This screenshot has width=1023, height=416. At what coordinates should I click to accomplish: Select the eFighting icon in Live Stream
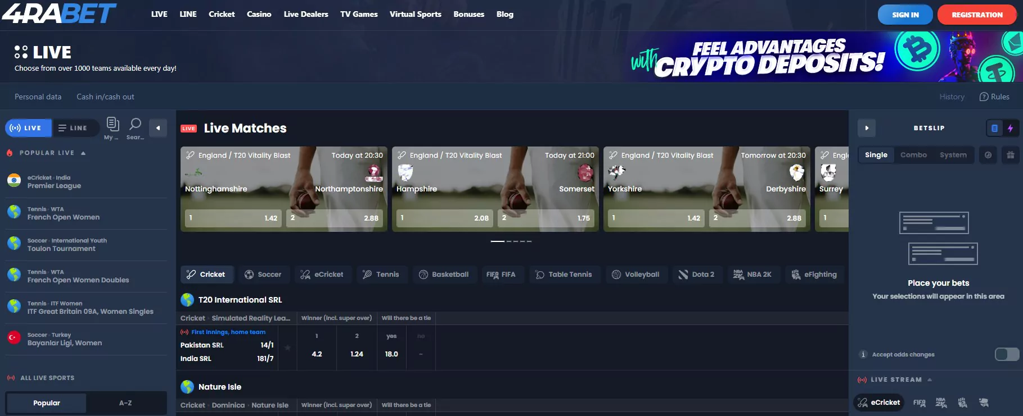[x=962, y=403]
